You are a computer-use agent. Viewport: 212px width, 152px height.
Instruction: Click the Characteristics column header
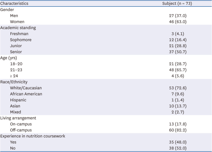click(14, 4)
